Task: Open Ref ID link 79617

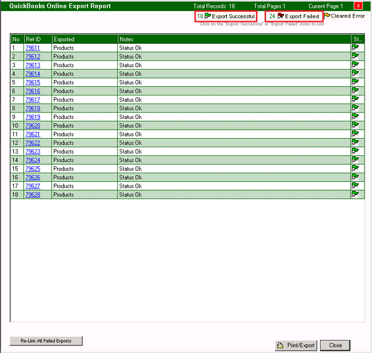Action: 33,100
